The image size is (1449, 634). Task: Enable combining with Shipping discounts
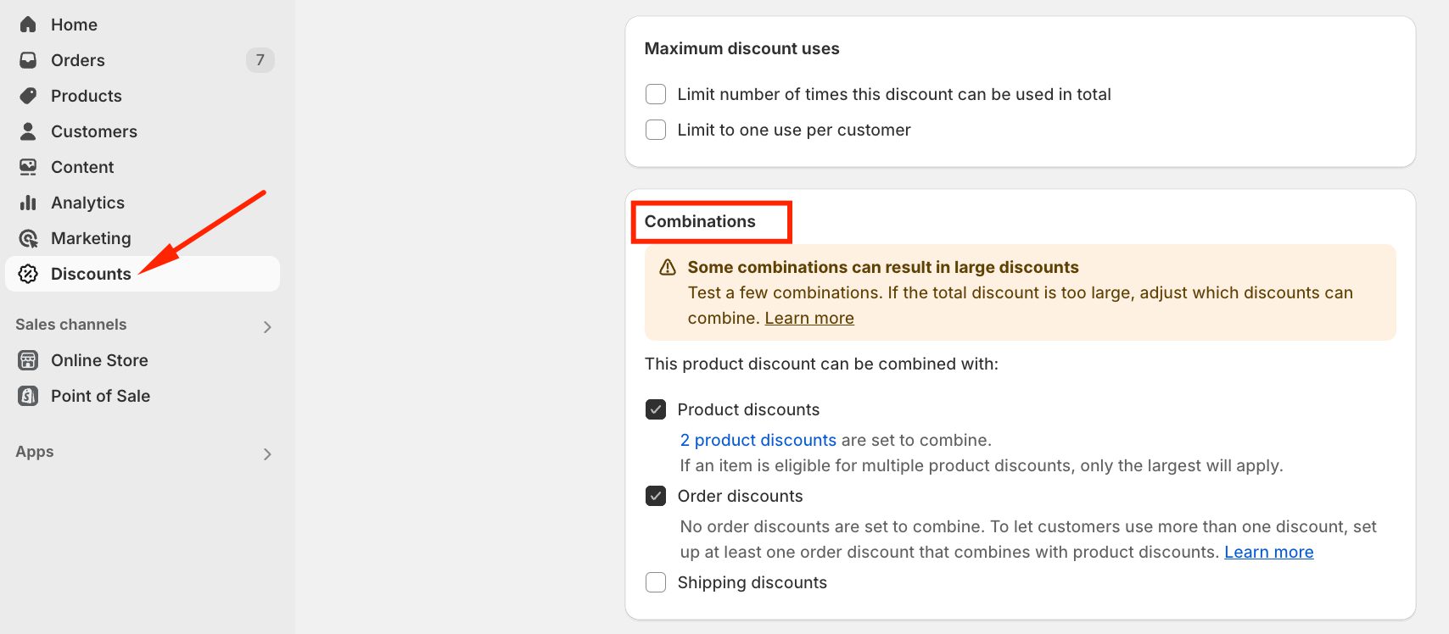pyautogui.click(x=655, y=582)
